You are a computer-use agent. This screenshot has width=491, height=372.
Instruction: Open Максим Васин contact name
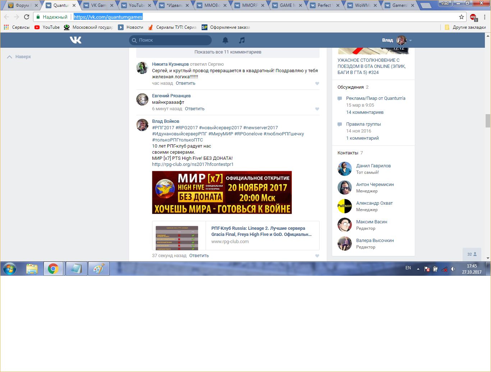(x=372, y=222)
